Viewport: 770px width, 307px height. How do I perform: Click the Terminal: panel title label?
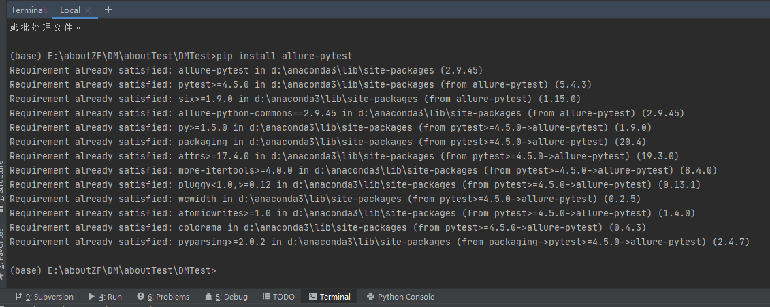29,10
